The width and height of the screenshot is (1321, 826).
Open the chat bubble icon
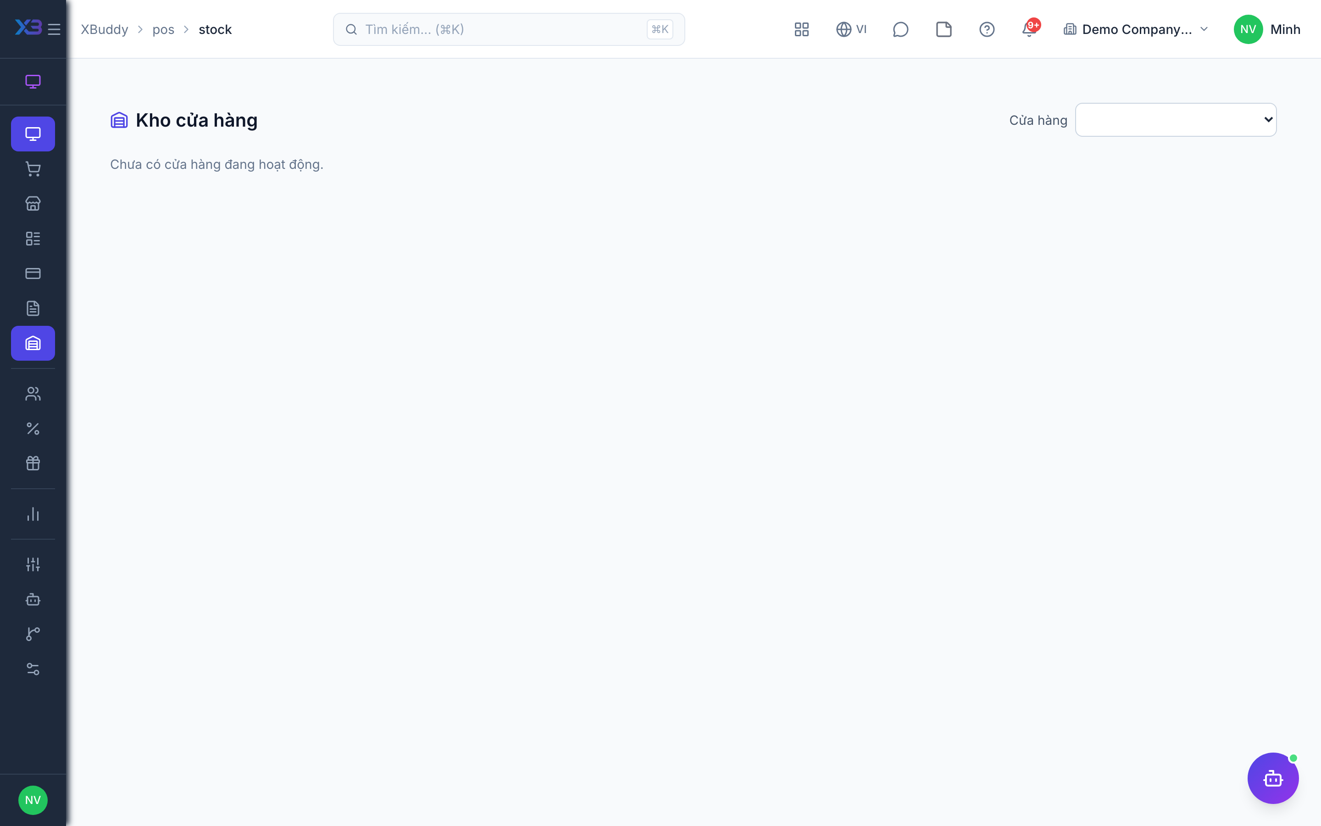900,29
